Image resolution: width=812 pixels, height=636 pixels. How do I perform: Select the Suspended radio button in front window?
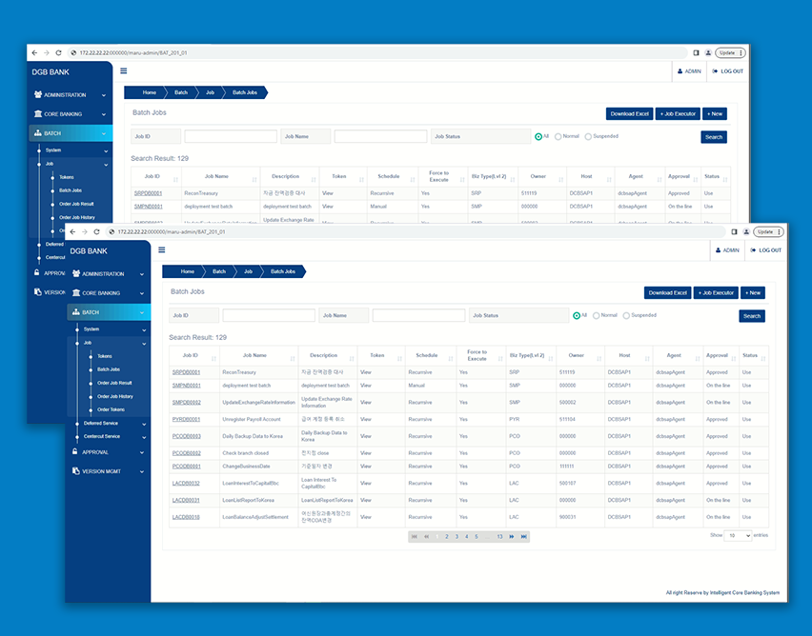point(626,315)
